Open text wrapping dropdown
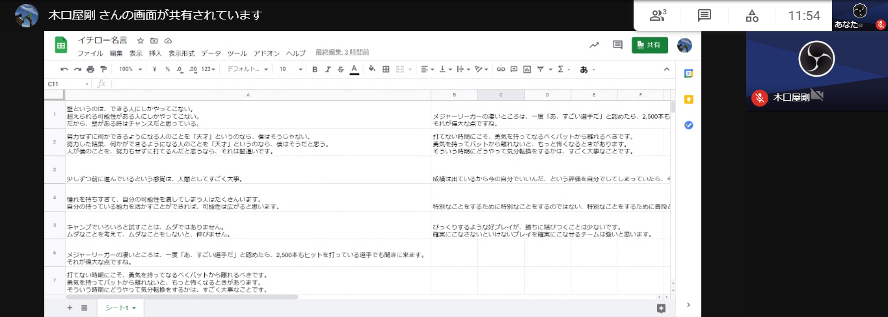888x317 pixels. coord(463,69)
